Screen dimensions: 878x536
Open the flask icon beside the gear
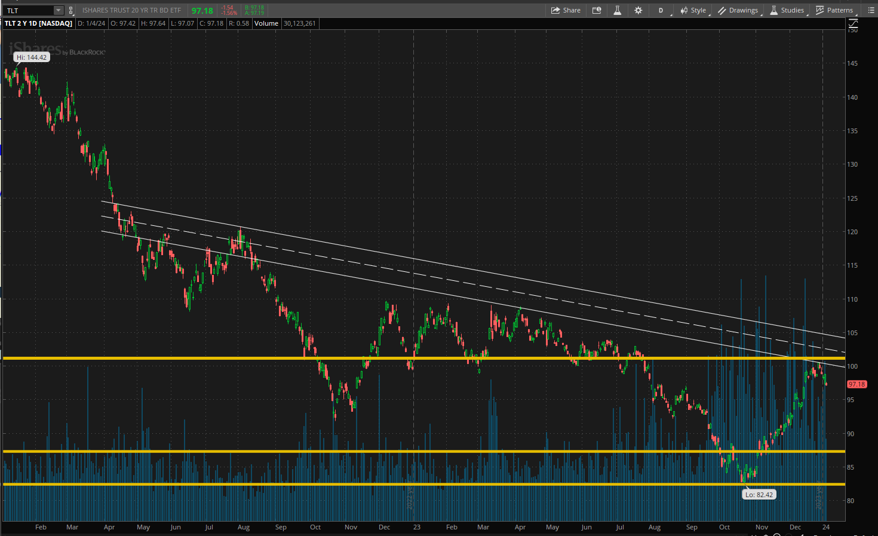pos(617,10)
